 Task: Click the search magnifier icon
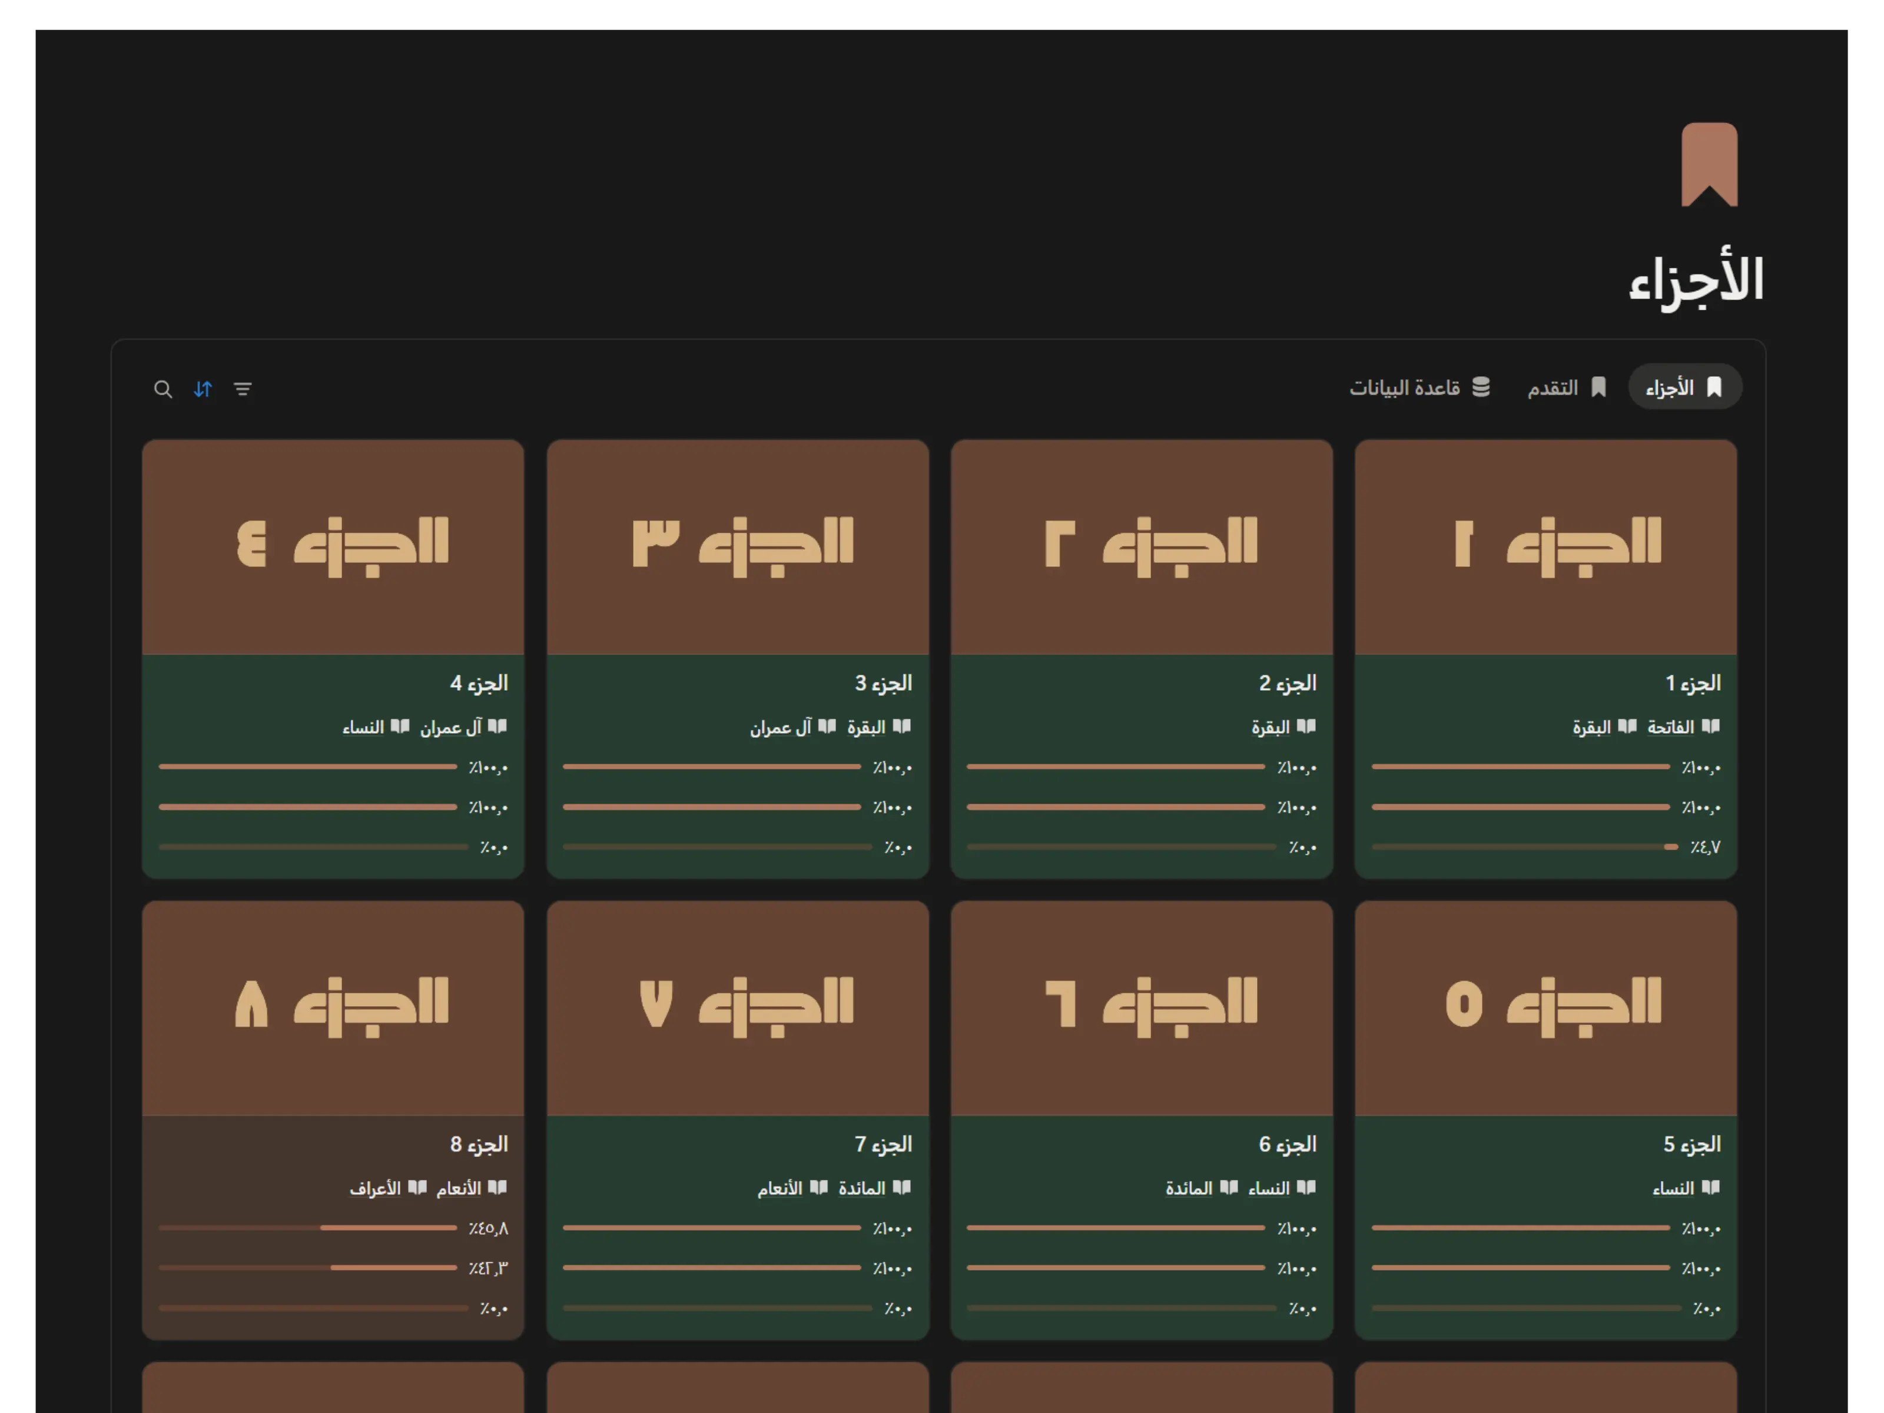pyautogui.click(x=162, y=389)
